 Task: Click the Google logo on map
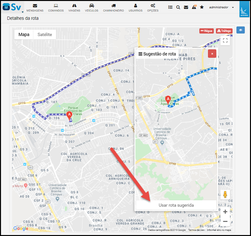21,228
